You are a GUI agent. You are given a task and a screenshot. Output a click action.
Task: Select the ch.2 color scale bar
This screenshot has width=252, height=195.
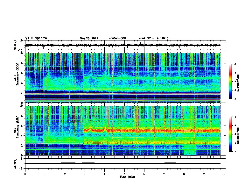230,134
